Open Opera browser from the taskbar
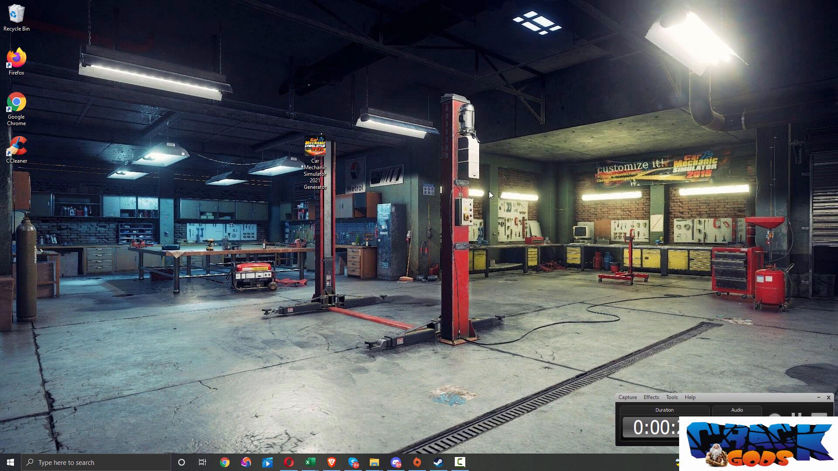The height and width of the screenshot is (471, 838). 288,462
